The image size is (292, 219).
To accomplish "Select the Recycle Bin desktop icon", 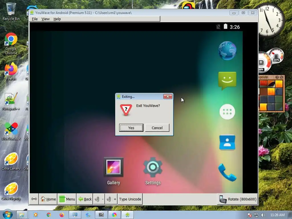I will (x=11, y=11).
